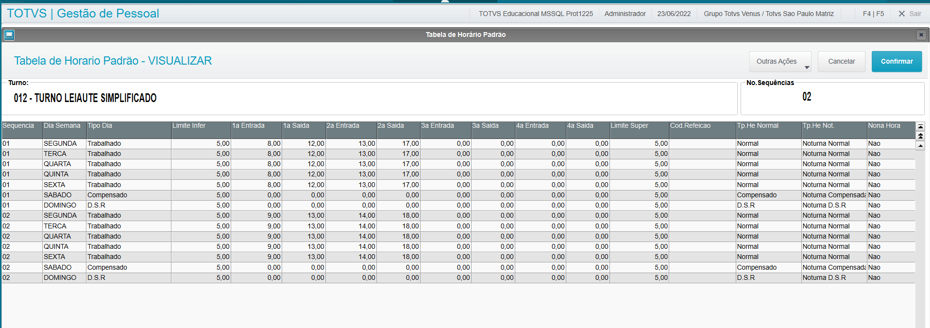
Task: Select the Limite Infer column header
Action: pyautogui.click(x=201, y=130)
